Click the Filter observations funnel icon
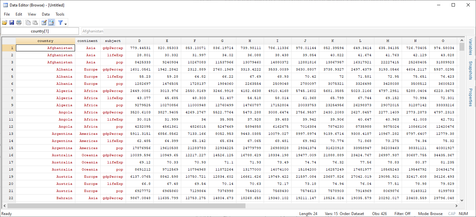The width and height of the screenshot is (476, 217). (60, 22)
